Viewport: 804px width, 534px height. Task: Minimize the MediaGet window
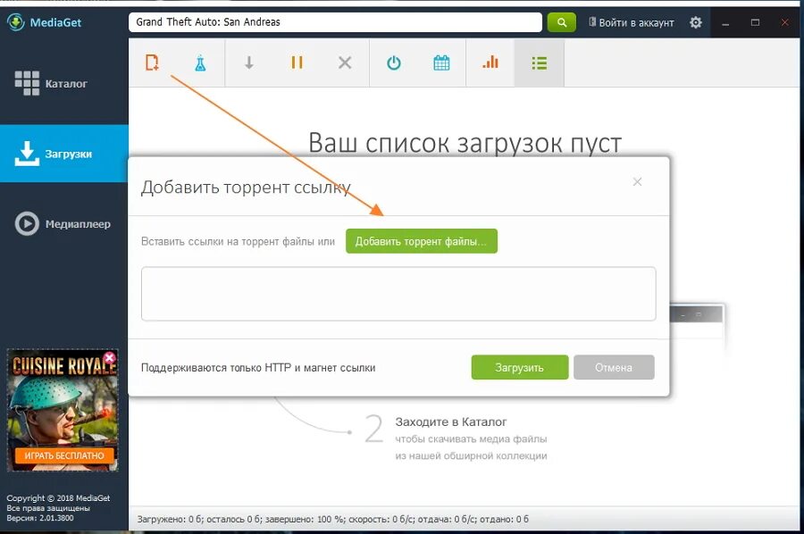725,22
